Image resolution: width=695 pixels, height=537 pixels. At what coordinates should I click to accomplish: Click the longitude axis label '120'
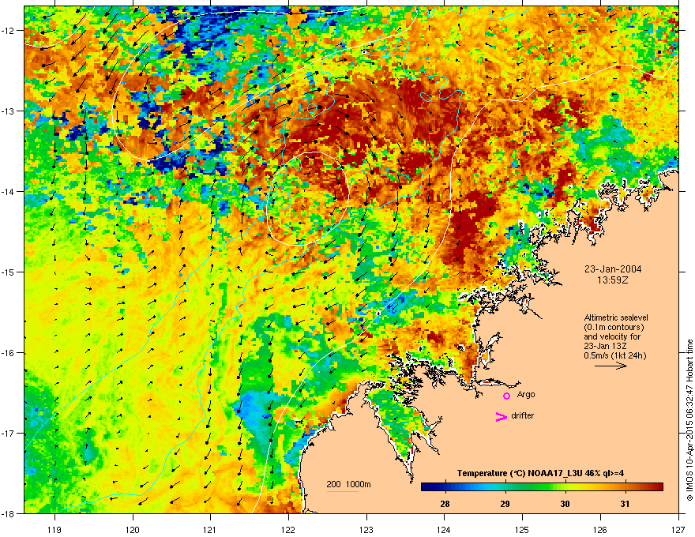[x=133, y=529]
